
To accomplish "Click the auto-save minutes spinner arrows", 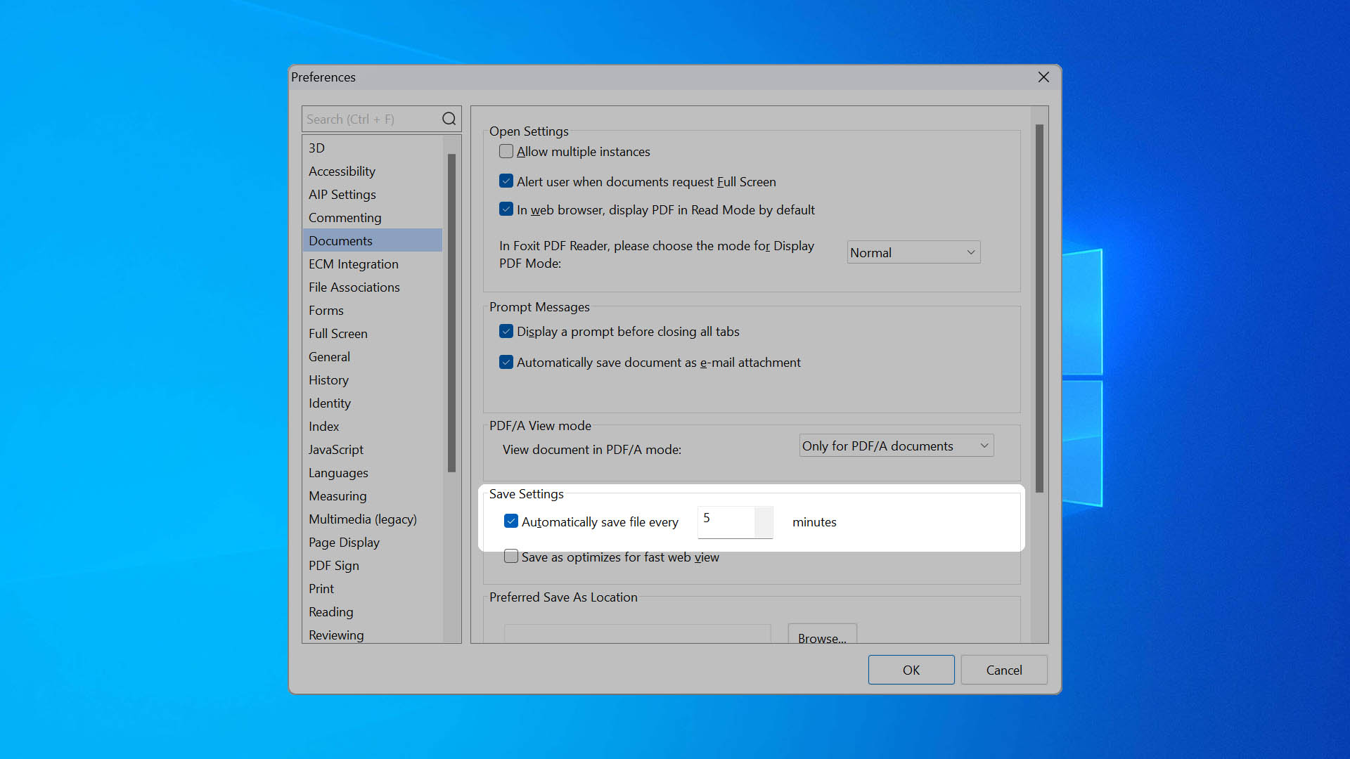I will pyautogui.click(x=764, y=522).
